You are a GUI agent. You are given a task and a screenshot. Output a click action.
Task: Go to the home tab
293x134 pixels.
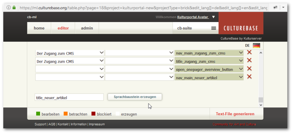(x=39, y=28)
